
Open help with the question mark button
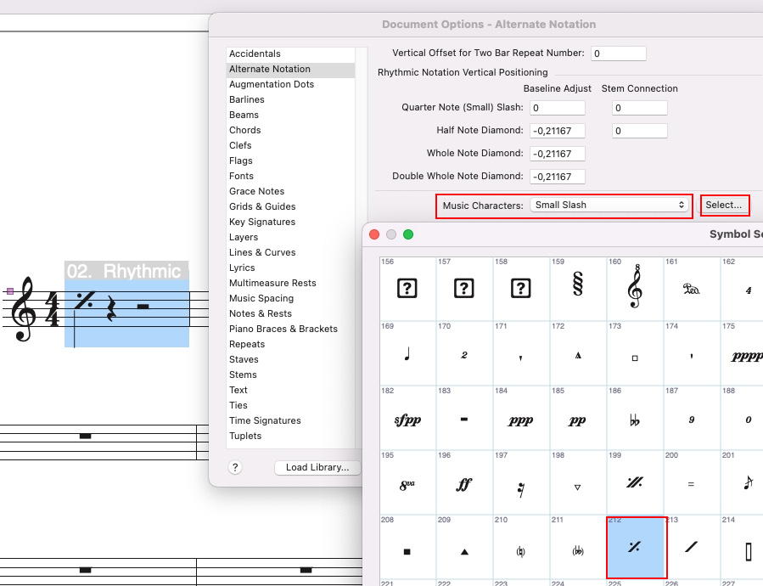(235, 467)
